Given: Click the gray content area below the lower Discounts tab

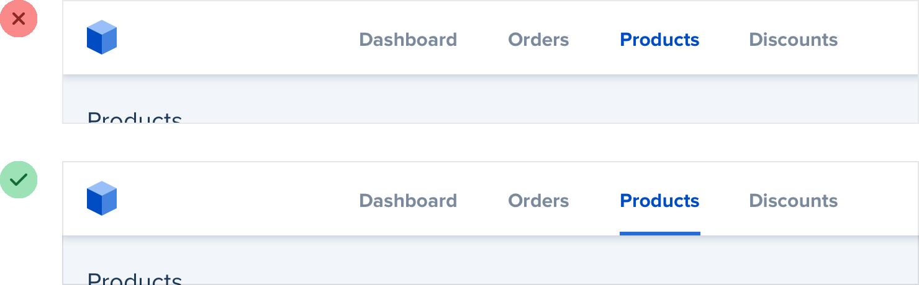Looking at the screenshot, I should 793,260.
